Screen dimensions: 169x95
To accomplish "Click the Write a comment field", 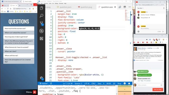I will (x=150, y=85).
